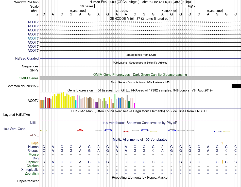
Task: Open the OMIM Gene Phenotypes track title
Action: tap(140, 74)
